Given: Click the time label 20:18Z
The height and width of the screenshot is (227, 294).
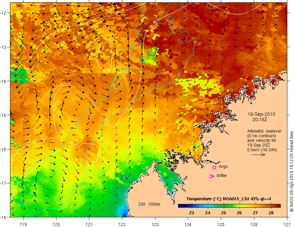Looking at the screenshot, I should click(260, 120).
